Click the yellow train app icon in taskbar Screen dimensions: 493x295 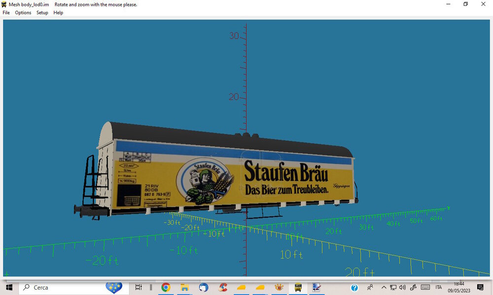click(x=298, y=287)
